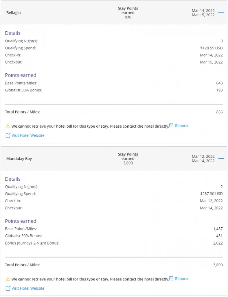Click the Points earned heading under Mandalay Bay

click(21, 221)
